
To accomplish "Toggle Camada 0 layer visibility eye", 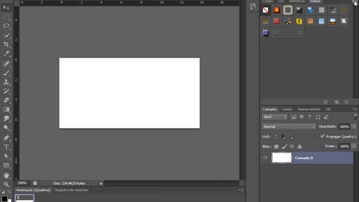I will (x=265, y=158).
